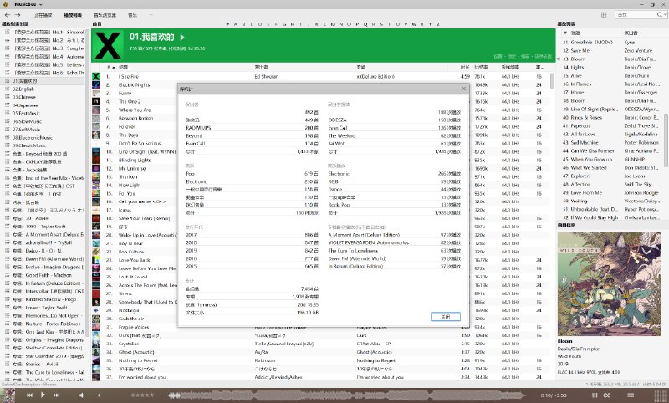Click the magnifier icon in the search box
Screen dimensions: 669x403
coord(658,15)
